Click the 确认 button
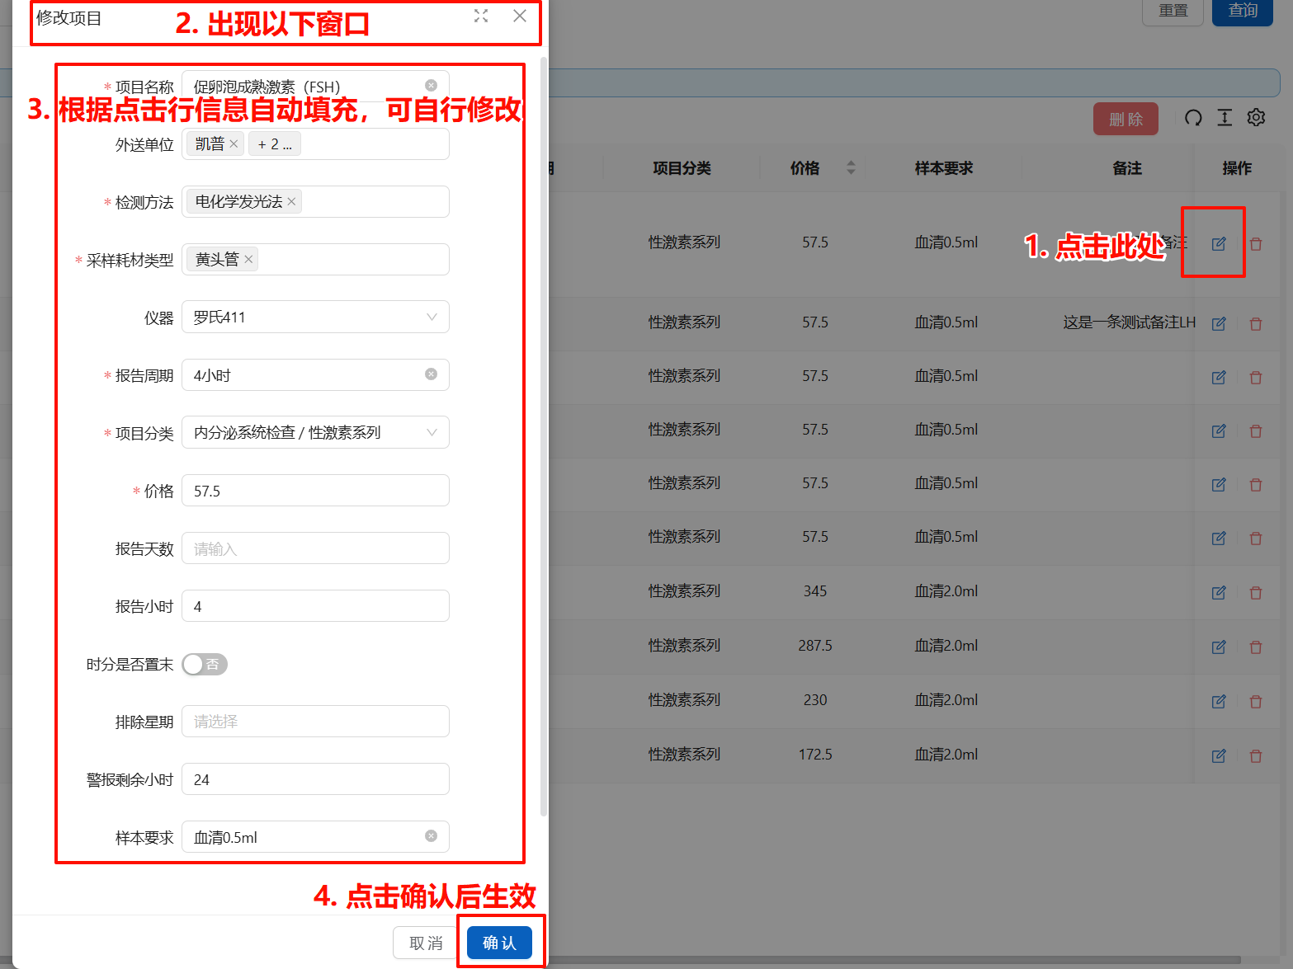 pos(499,943)
